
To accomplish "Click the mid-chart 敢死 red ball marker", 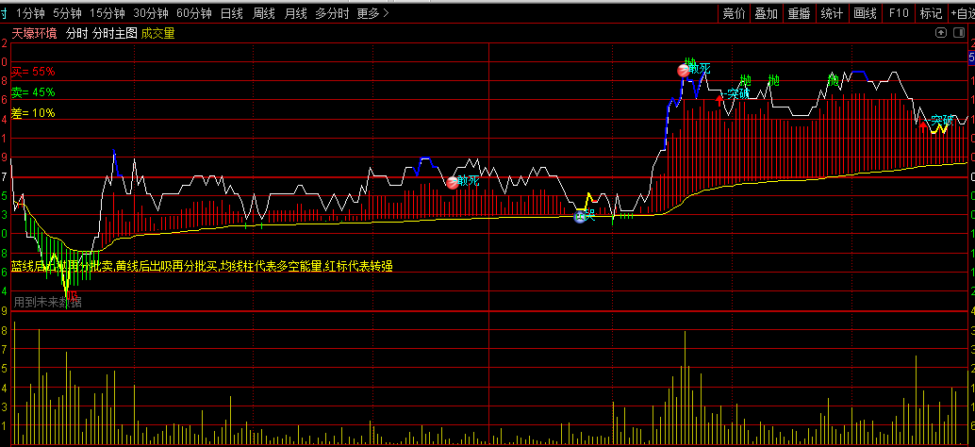I will pyautogui.click(x=454, y=182).
